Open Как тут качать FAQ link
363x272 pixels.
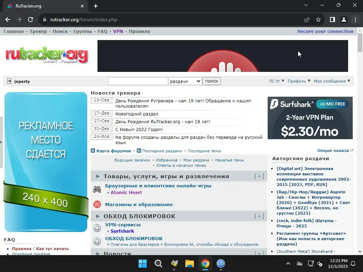[x=52, y=249]
